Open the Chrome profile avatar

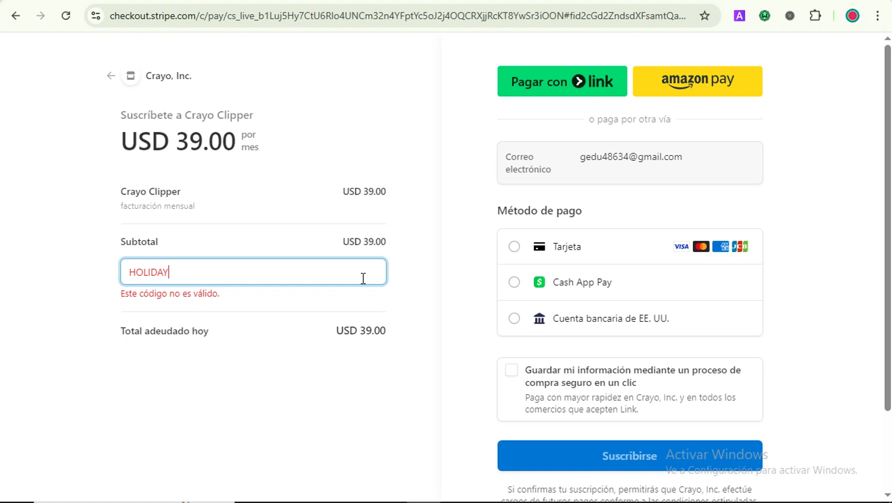852,16
